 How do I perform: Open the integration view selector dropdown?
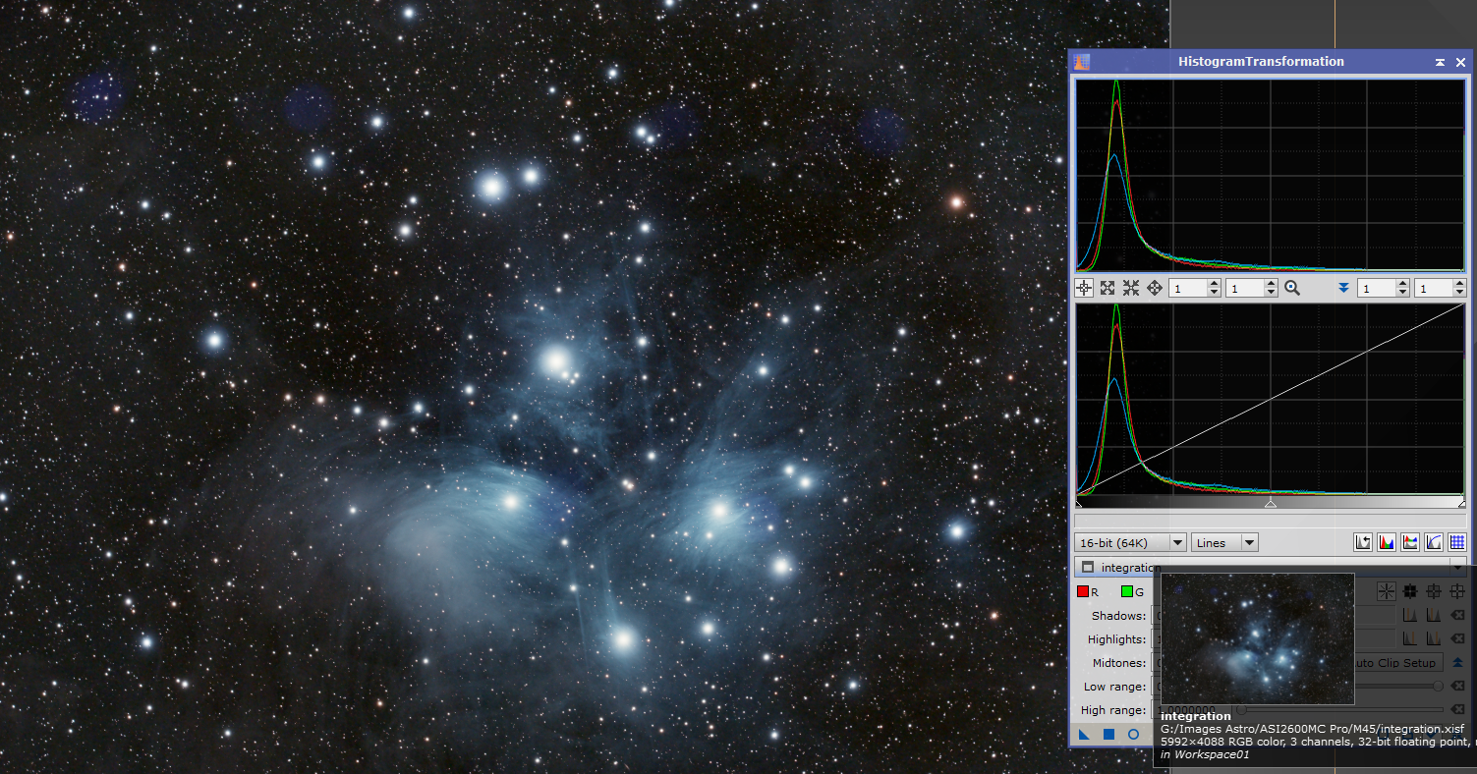(1271, 567)
